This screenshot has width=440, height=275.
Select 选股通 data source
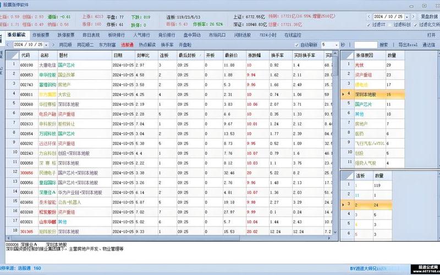(127, 45)
